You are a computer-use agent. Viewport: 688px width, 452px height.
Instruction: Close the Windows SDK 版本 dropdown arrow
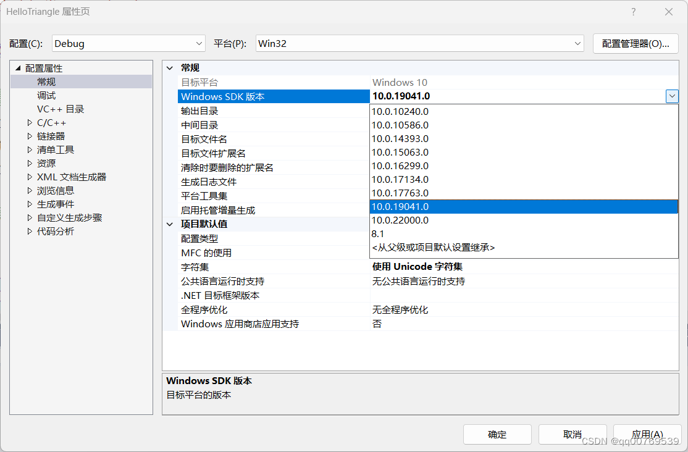click(x=673, y=96)
